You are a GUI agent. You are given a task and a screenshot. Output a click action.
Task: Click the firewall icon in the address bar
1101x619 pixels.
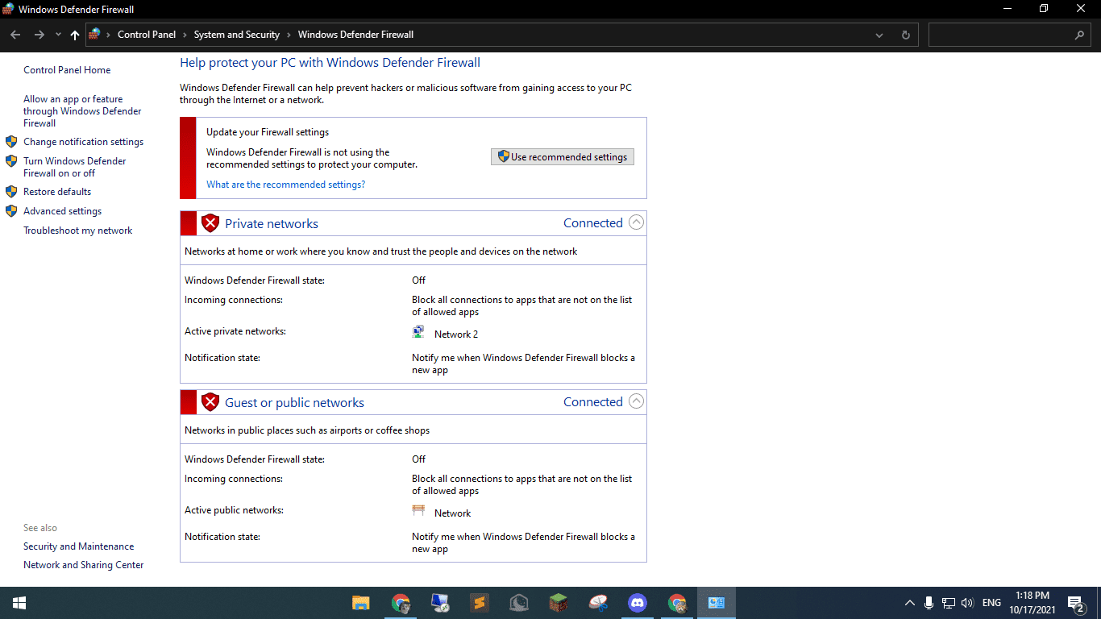[95, 35]
